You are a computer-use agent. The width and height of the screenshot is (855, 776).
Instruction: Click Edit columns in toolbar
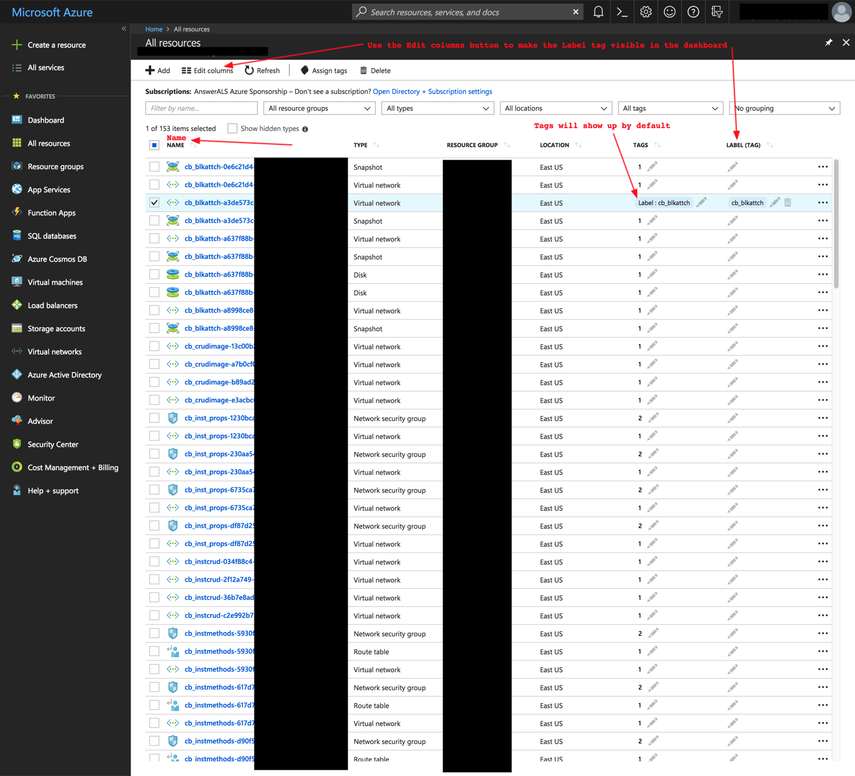pyautogui.click(x=207, y=70)
